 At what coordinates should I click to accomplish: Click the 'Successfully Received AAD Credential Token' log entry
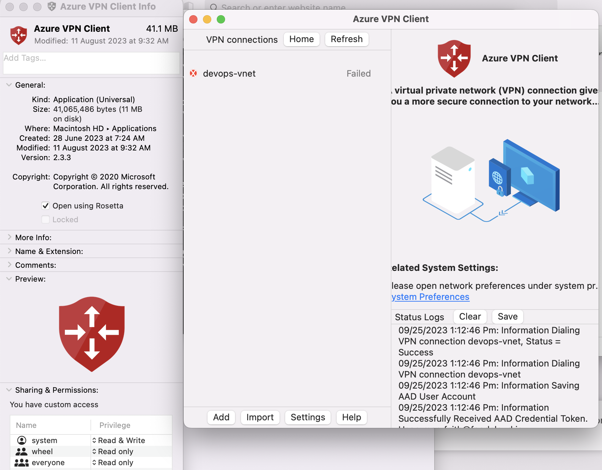point(493,413)
